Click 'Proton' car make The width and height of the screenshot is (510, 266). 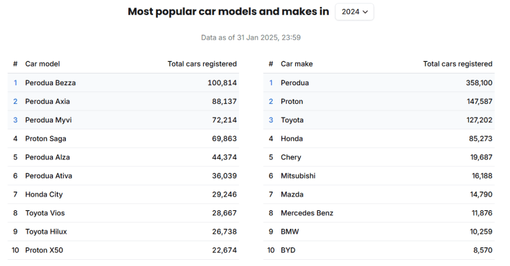(292, 101)
